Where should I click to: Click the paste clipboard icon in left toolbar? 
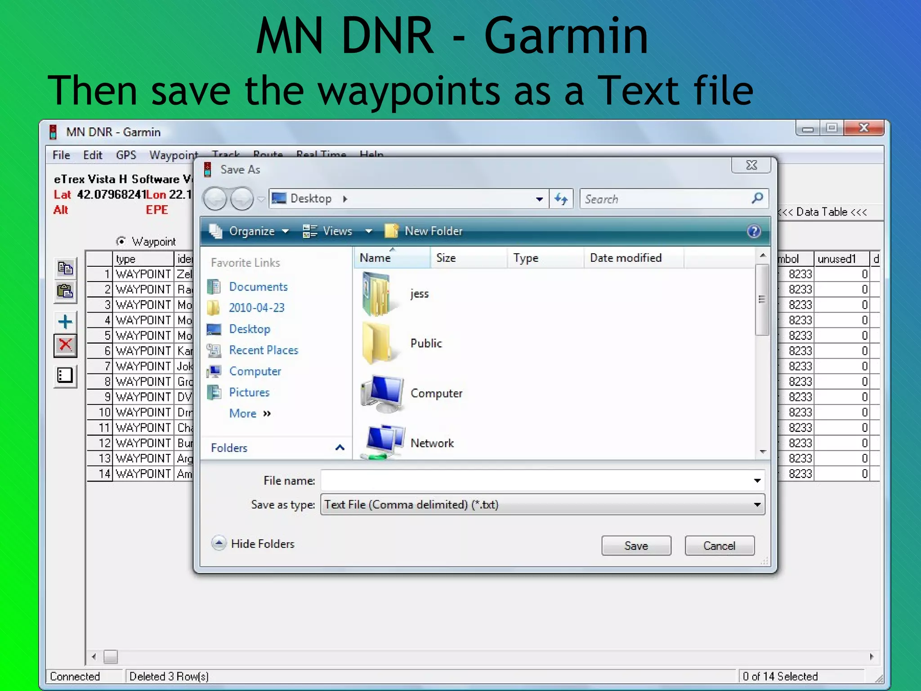coord(65,291)
